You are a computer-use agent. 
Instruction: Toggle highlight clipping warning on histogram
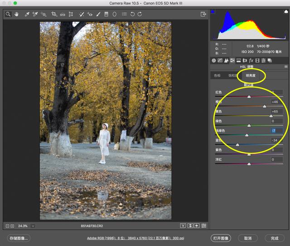(x=286, y=12)
